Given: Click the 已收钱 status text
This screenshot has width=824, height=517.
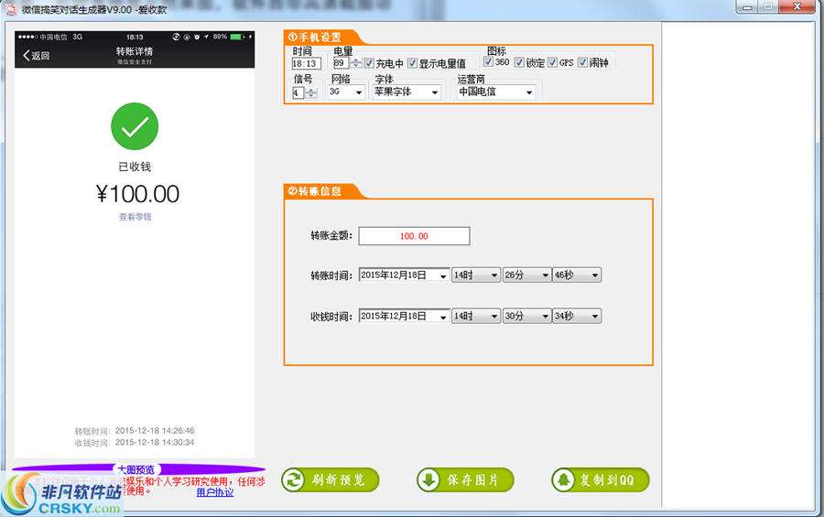Looking at the screenshot, I should tap(135, 167).
